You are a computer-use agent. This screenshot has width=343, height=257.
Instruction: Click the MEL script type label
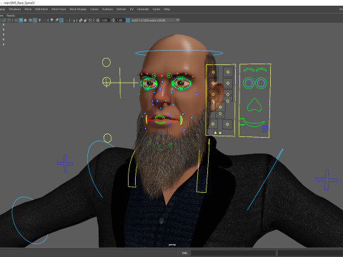click(x=184, y=253)
